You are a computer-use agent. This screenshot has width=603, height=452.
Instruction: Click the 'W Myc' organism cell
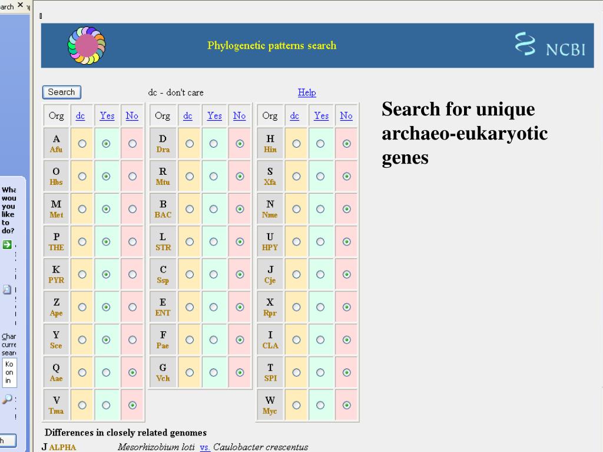270,405
